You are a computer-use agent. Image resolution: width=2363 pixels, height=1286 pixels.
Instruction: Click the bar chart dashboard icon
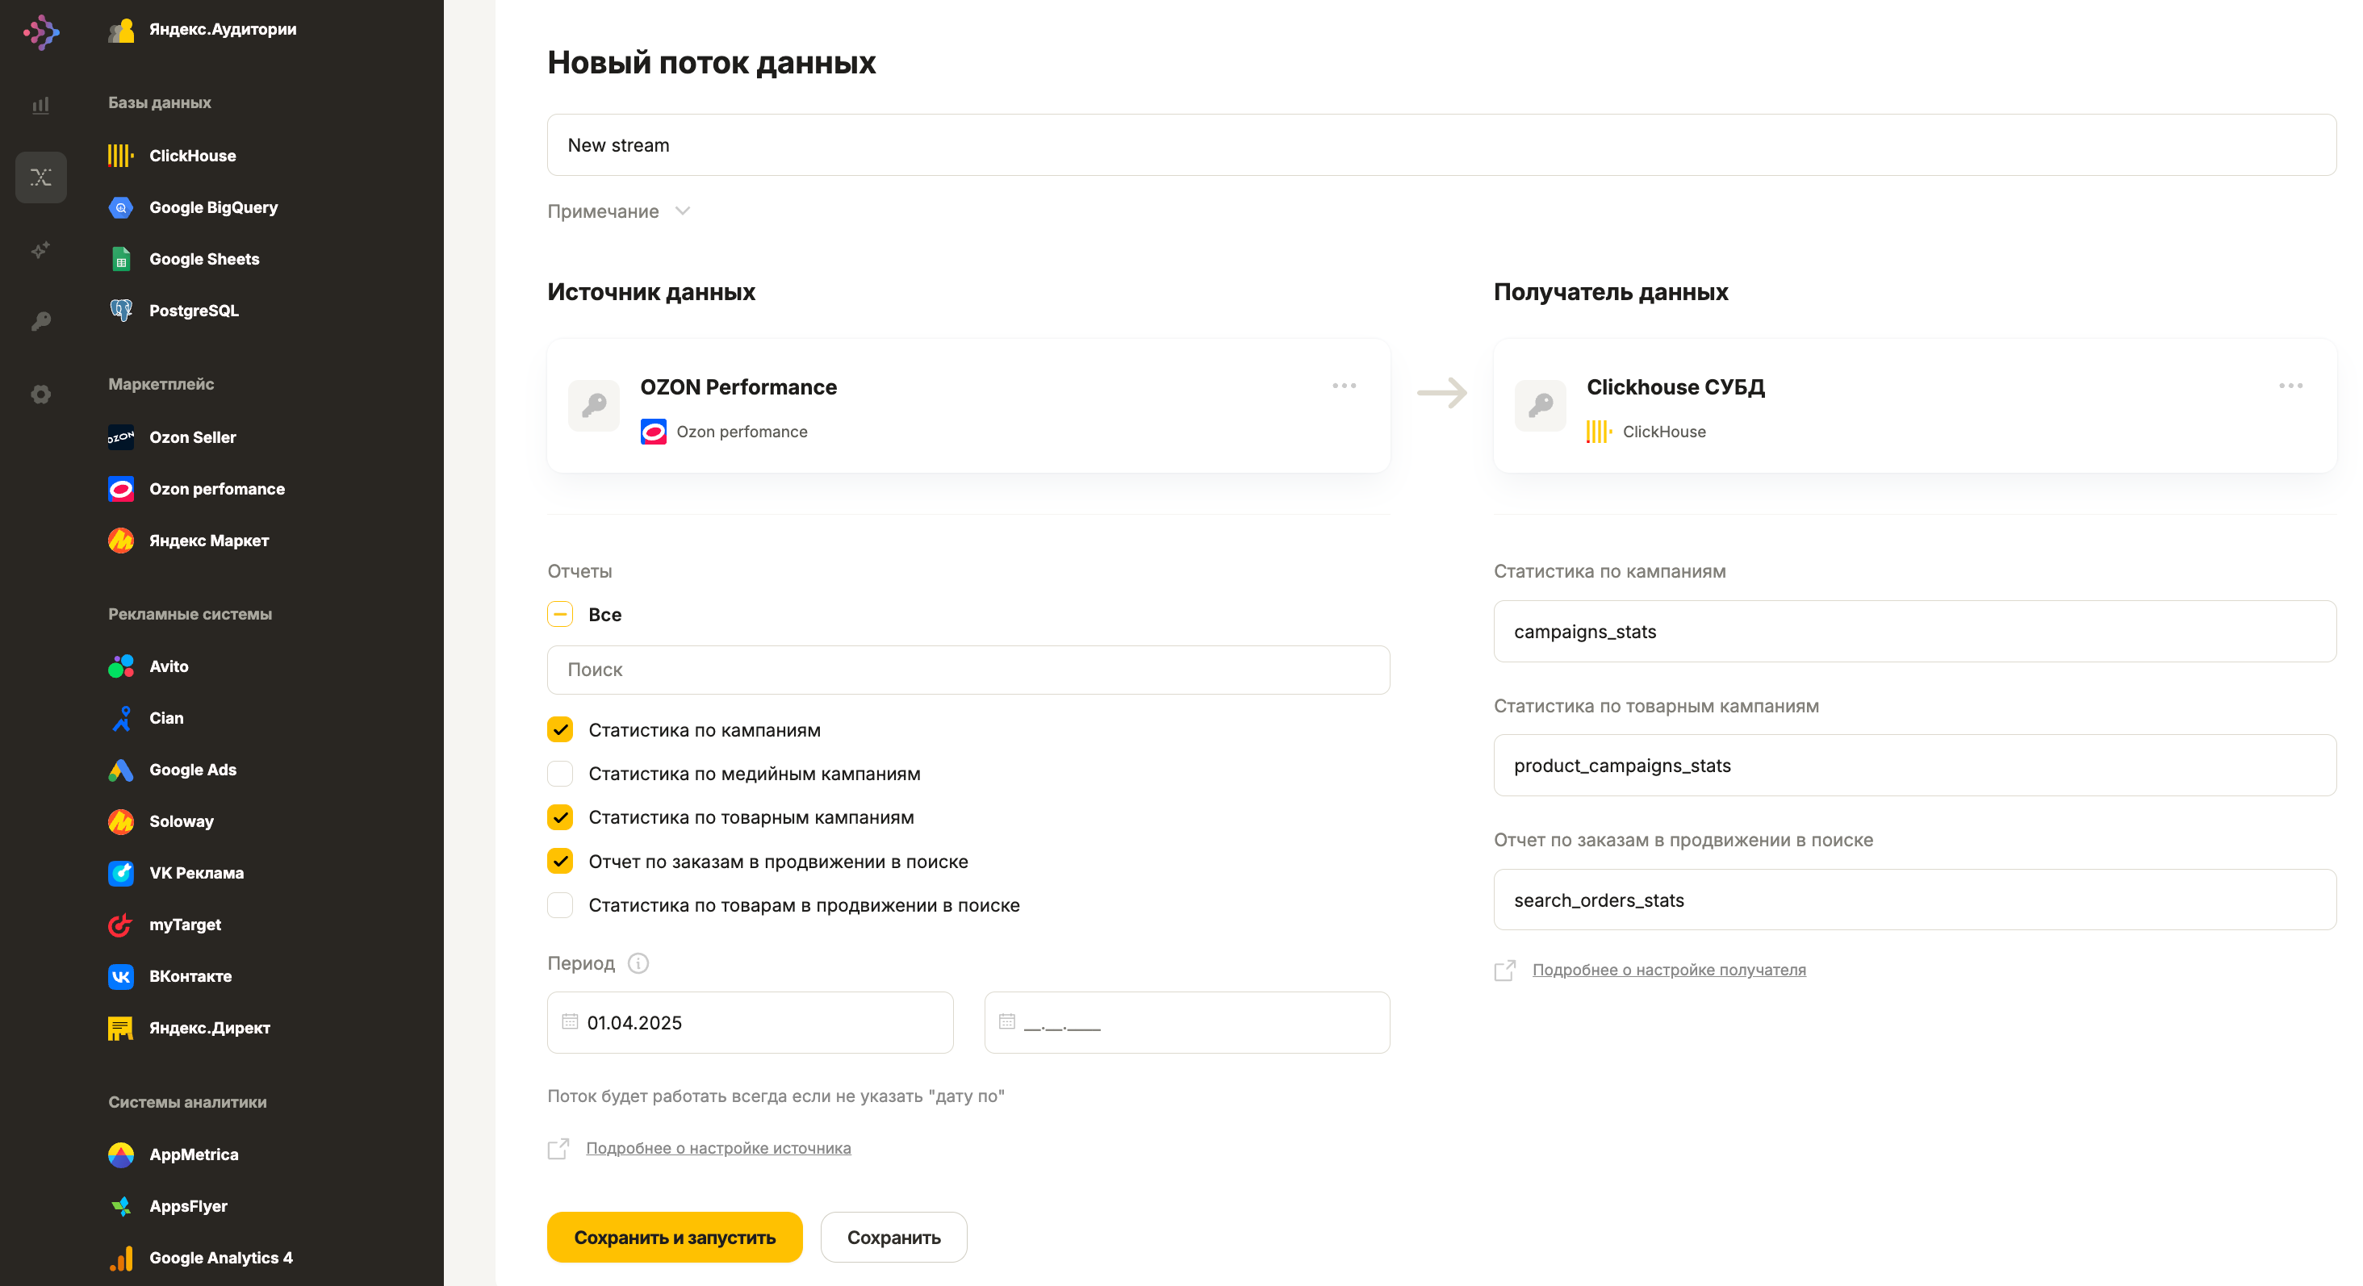click(x=41, y=106)
